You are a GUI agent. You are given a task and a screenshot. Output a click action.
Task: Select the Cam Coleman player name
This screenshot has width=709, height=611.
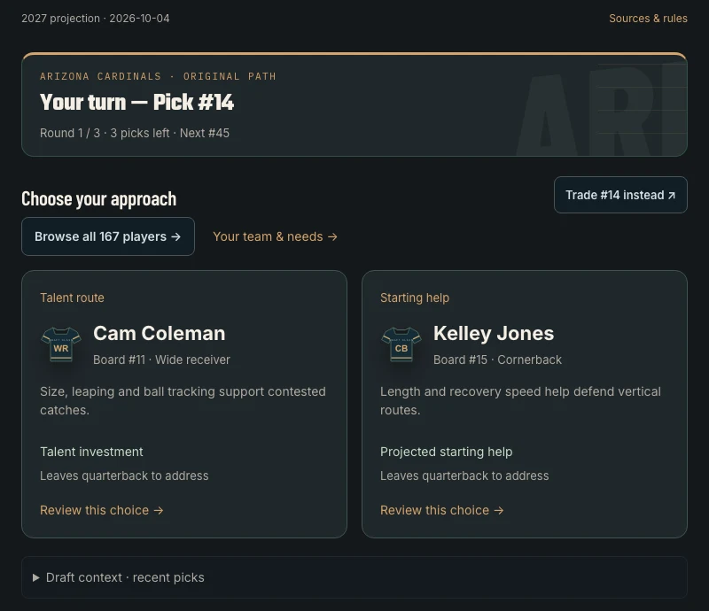[160, 334]
